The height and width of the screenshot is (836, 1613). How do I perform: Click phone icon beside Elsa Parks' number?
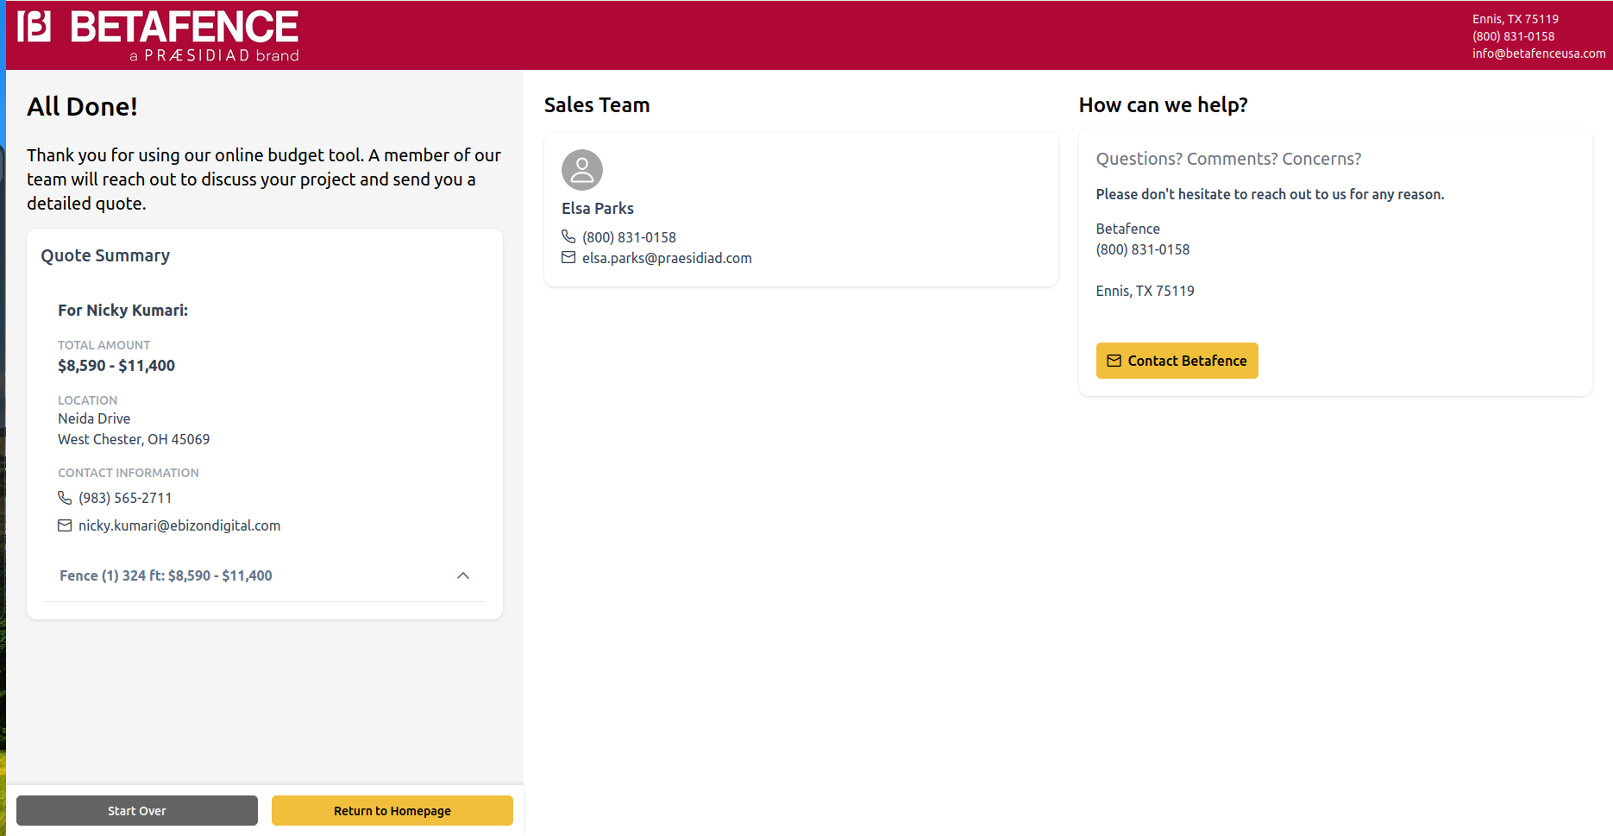pyautogui.click(x=568, y=236)
